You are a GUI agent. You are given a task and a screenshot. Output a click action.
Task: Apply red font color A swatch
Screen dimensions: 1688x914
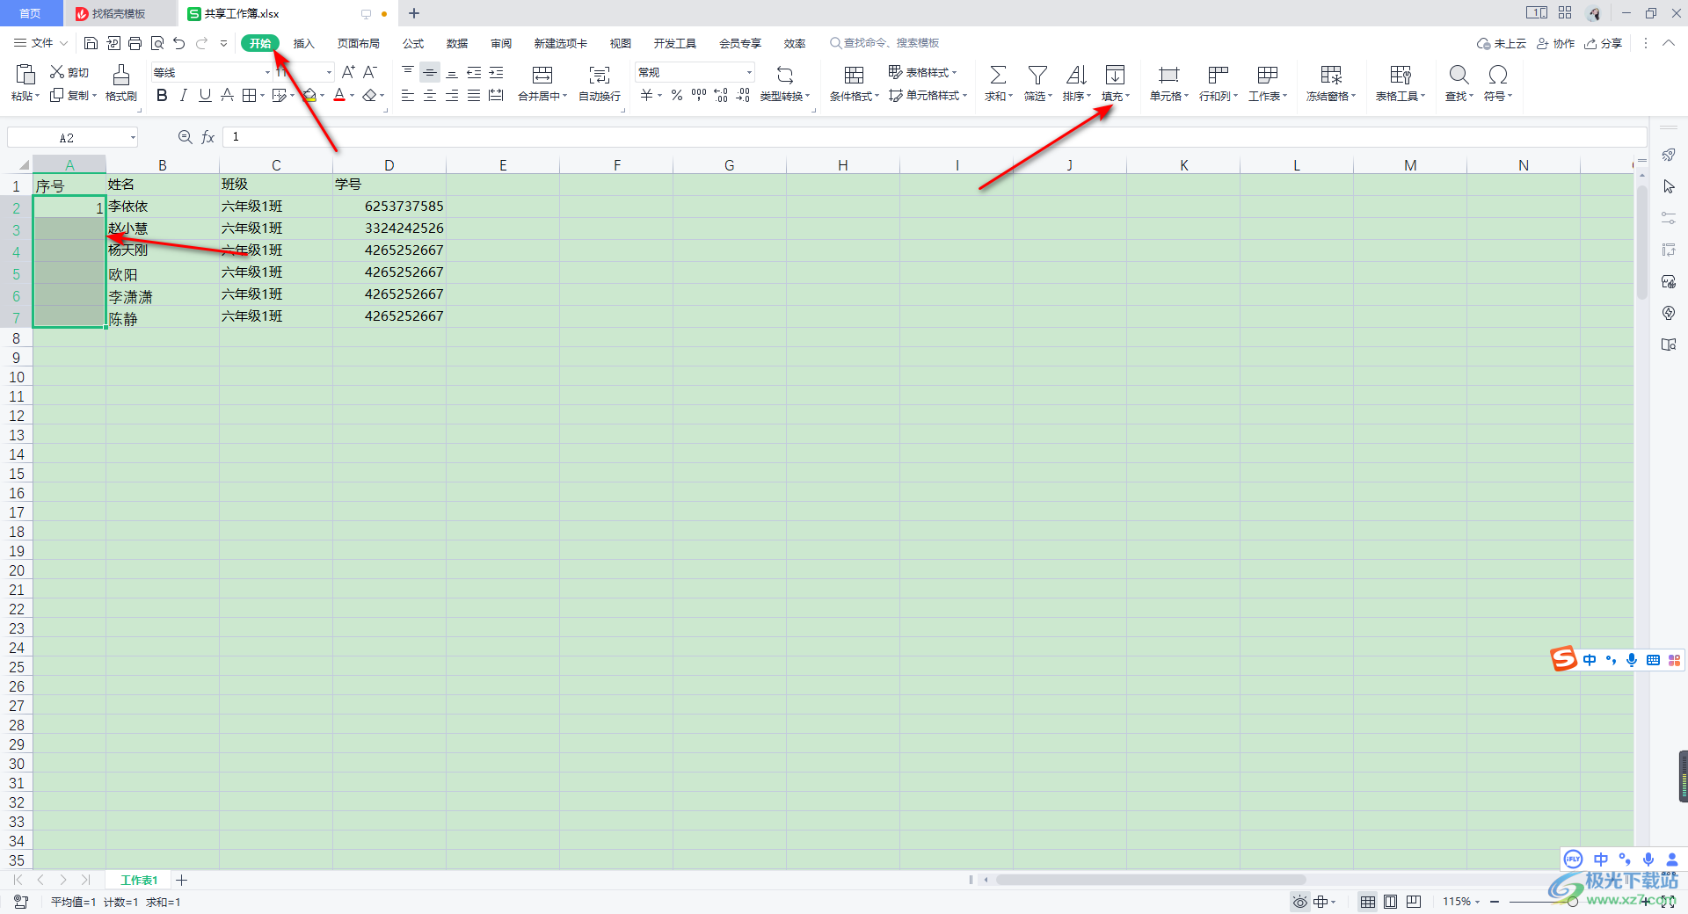[339, 95]
